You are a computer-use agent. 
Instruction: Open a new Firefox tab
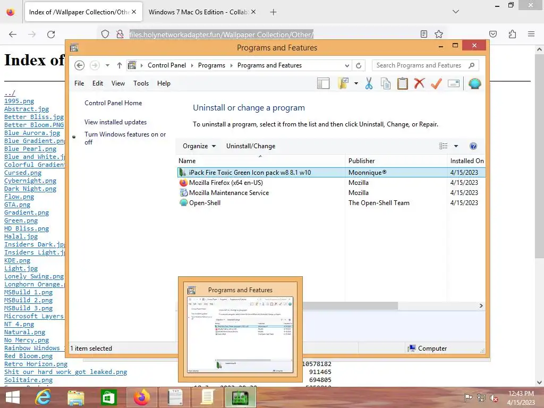tap(274, 12)
